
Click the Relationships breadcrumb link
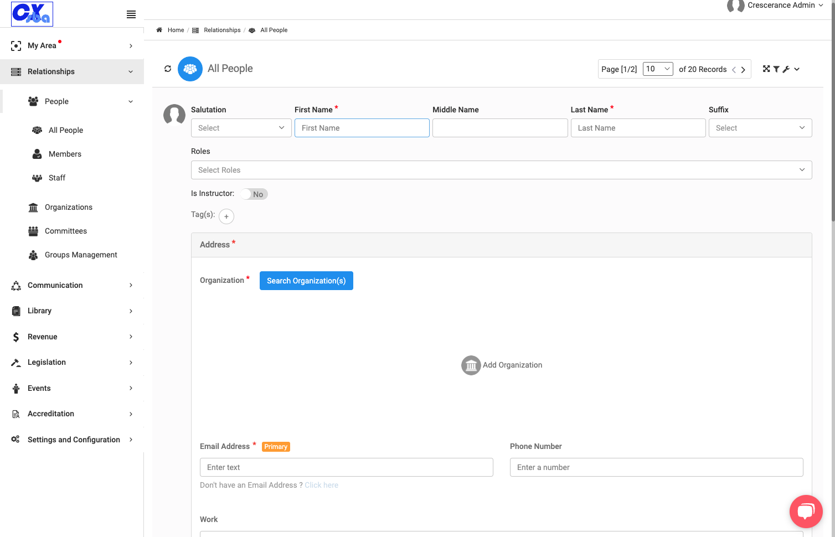tap(222, 30)
